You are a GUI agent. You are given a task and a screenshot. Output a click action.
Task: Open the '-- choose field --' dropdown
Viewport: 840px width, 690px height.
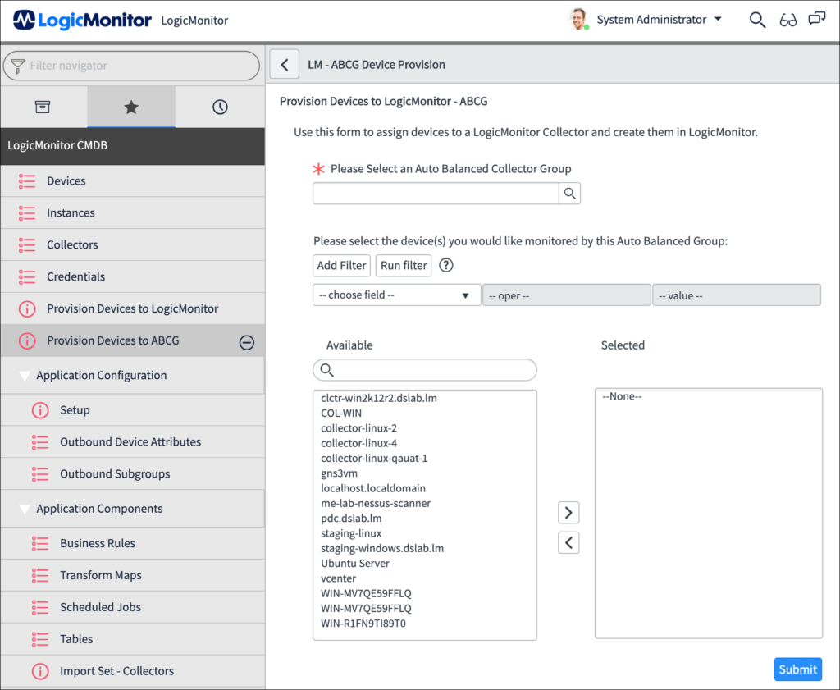396,294
